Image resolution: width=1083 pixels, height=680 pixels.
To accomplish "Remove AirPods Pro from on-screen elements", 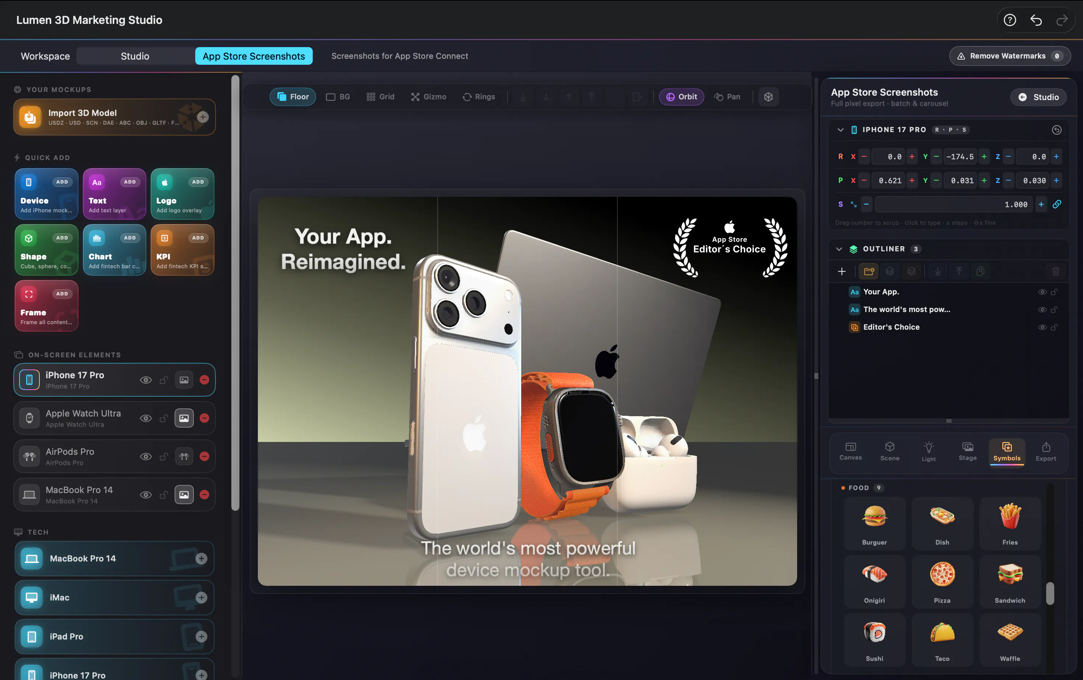I will click(204, 456).
